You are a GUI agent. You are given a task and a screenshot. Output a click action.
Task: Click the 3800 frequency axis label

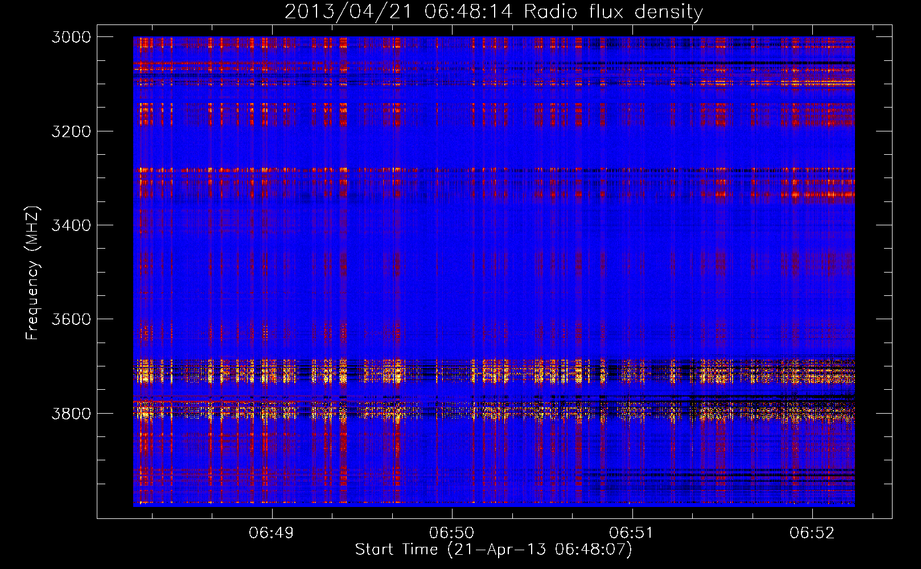tap(71, 413)
